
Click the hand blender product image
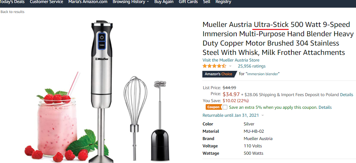pos(102,91)
